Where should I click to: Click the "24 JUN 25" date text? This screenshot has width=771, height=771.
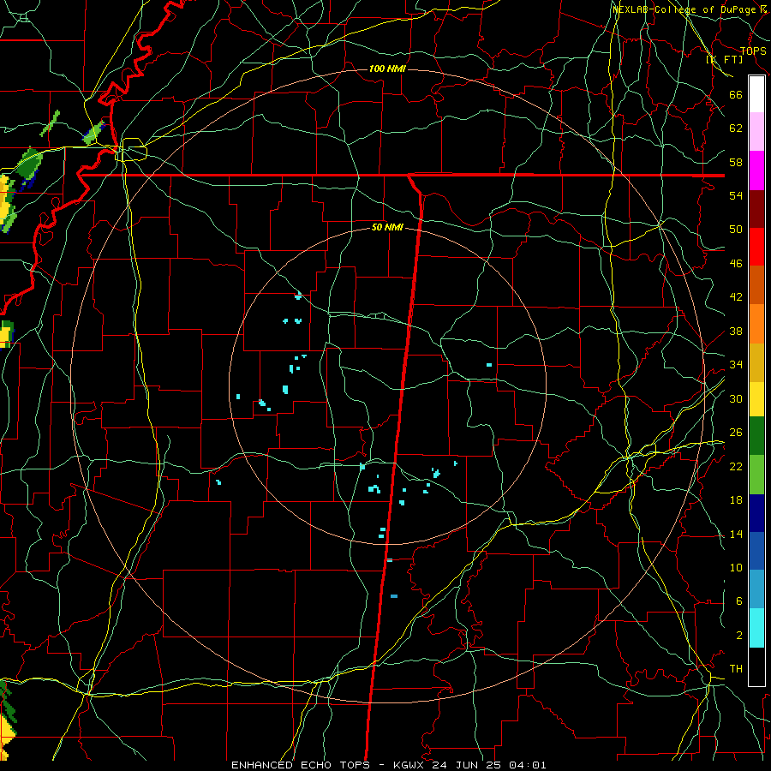coord(467,765)
